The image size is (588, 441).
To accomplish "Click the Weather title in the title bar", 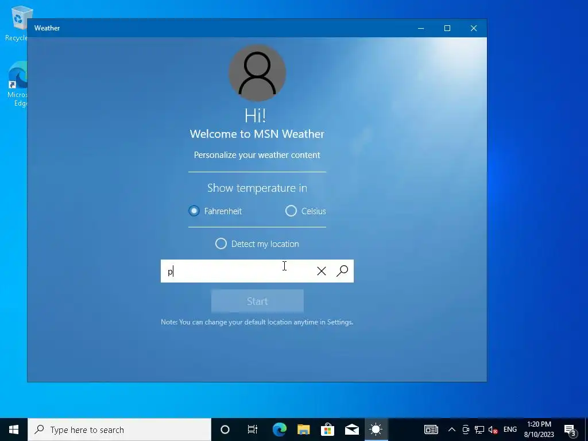I will pyautogui.click(x=47, y=28).
